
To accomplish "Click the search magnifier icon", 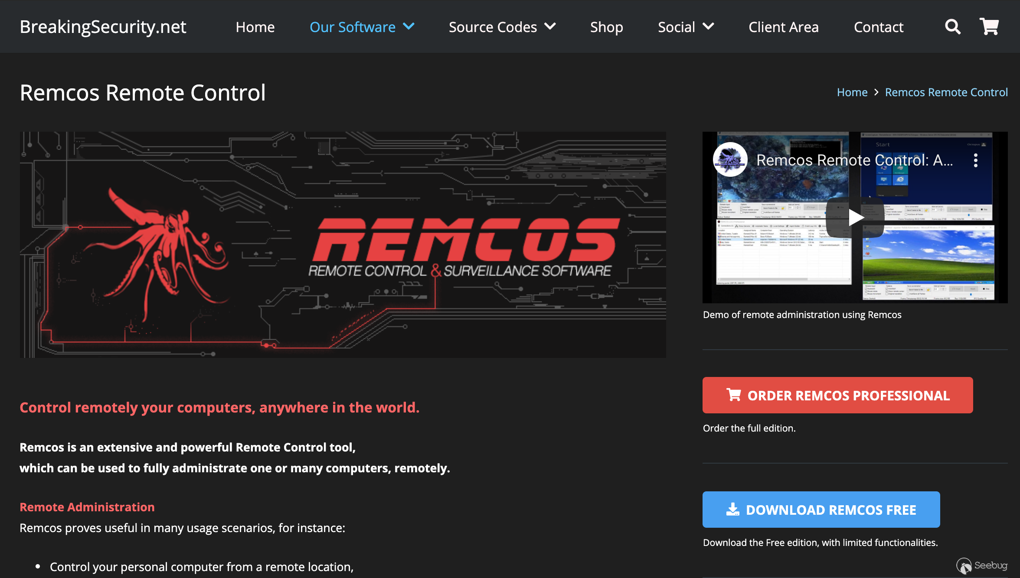I will [x=952, y=27].
